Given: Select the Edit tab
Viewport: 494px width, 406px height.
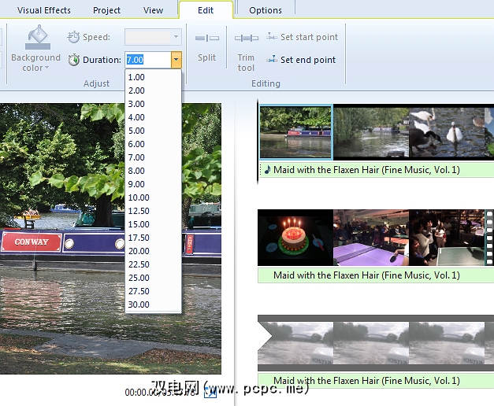Looking at the screenshot, I should coord(206,10).
